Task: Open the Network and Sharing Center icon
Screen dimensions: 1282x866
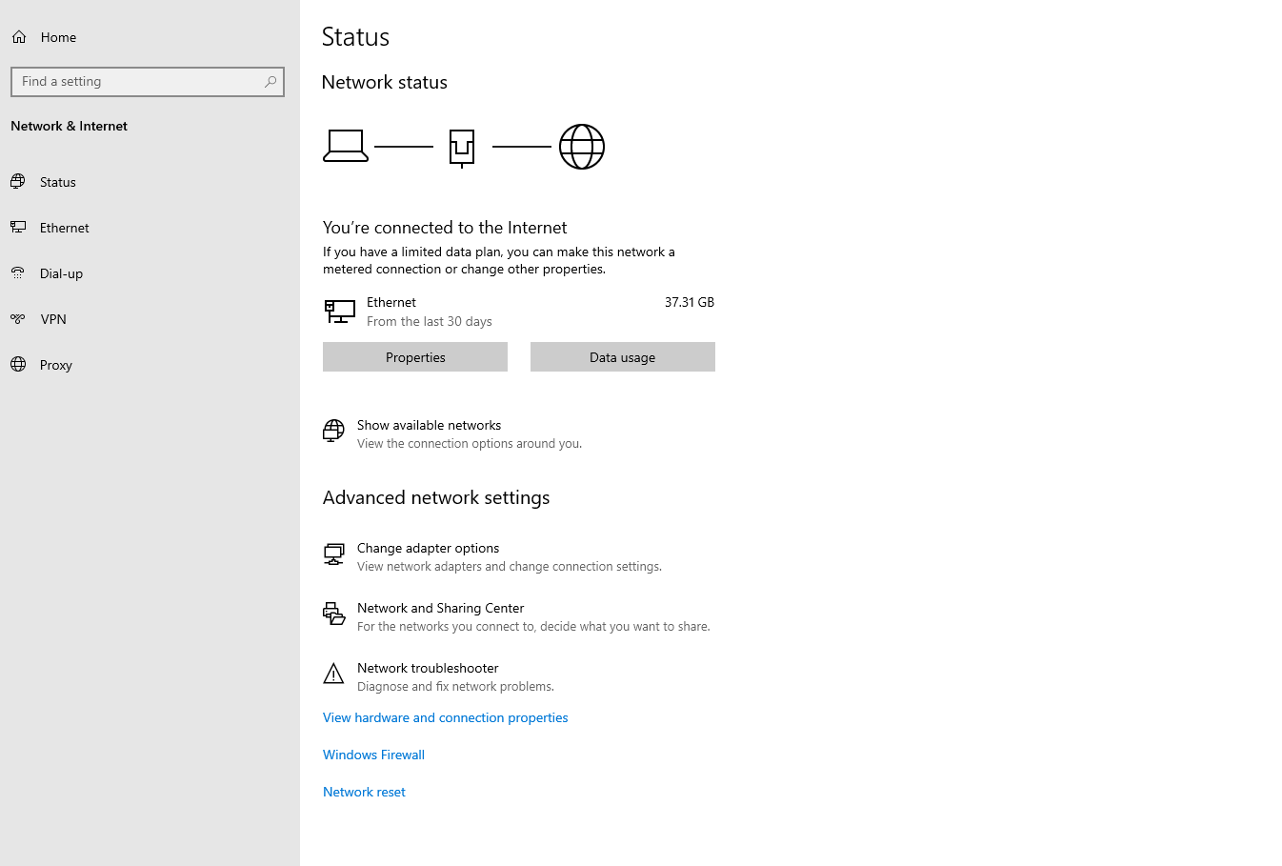Action: point(333,614)
